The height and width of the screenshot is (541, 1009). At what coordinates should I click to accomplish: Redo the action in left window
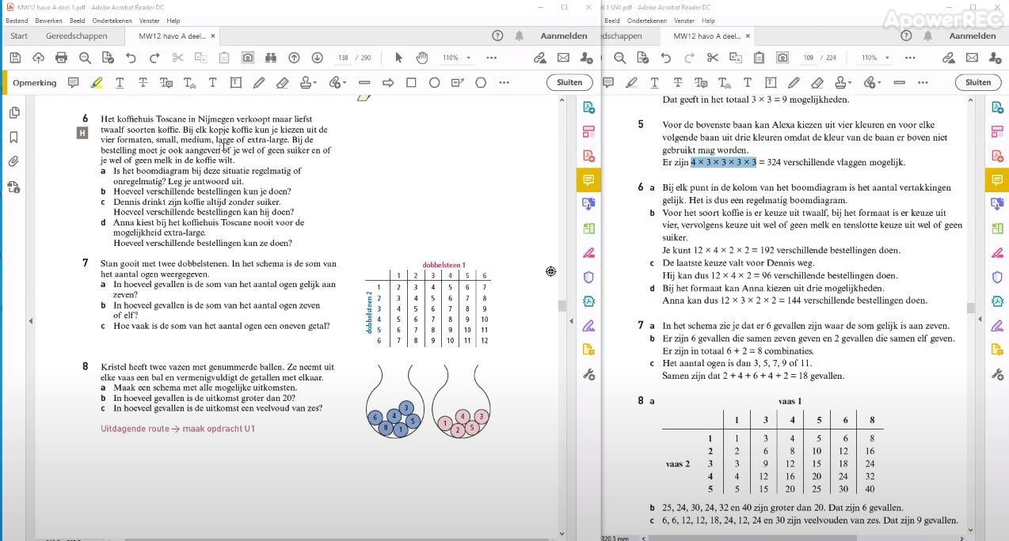point(154,58)
